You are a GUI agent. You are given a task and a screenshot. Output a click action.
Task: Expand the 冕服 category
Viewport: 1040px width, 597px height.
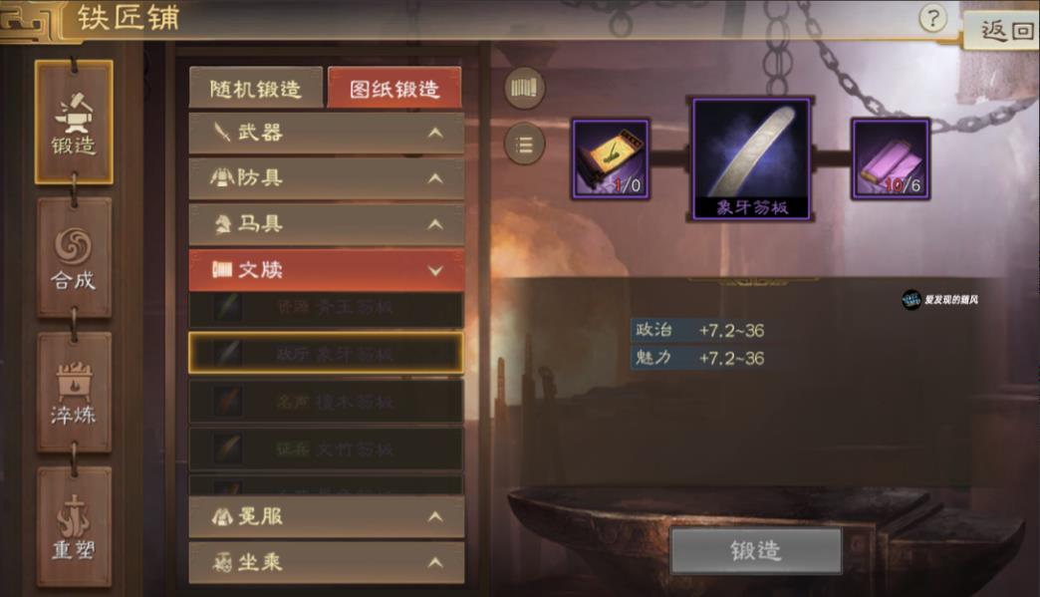click(327, 516)
